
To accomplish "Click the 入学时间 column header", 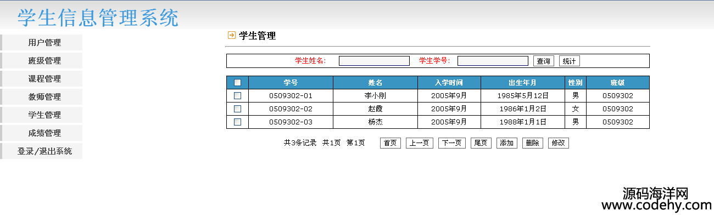I will point(449,83).
